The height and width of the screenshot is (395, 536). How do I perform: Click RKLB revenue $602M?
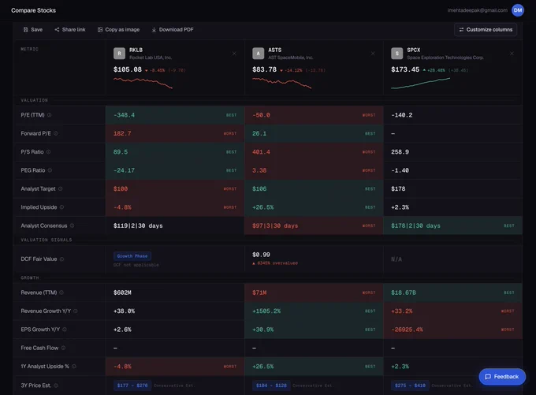[x=122, y=293]
